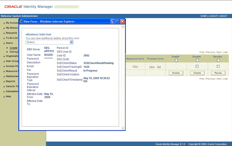Click the Manage link under Users

[x=14, y=52]
